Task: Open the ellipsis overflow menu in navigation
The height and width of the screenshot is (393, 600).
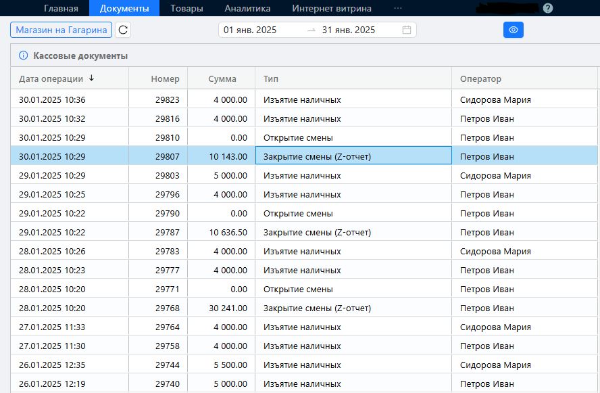Action: click(397, 9)
